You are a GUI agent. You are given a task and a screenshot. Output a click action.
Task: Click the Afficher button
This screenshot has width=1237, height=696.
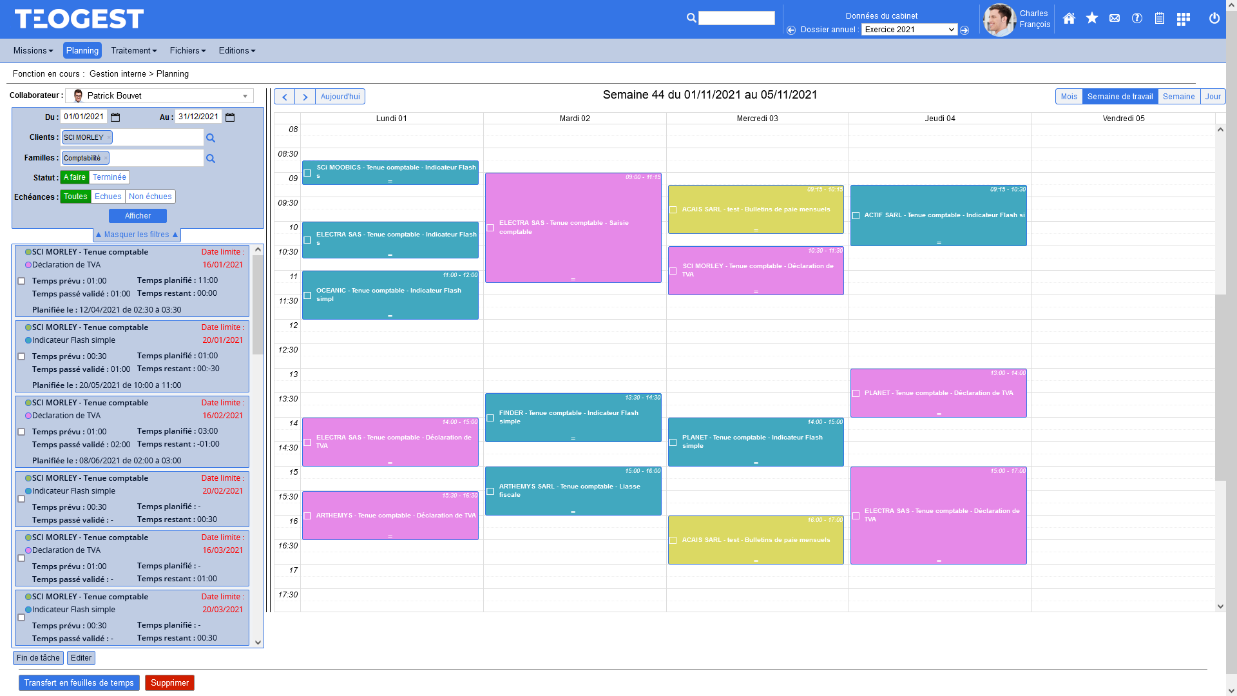coord(138,216)
